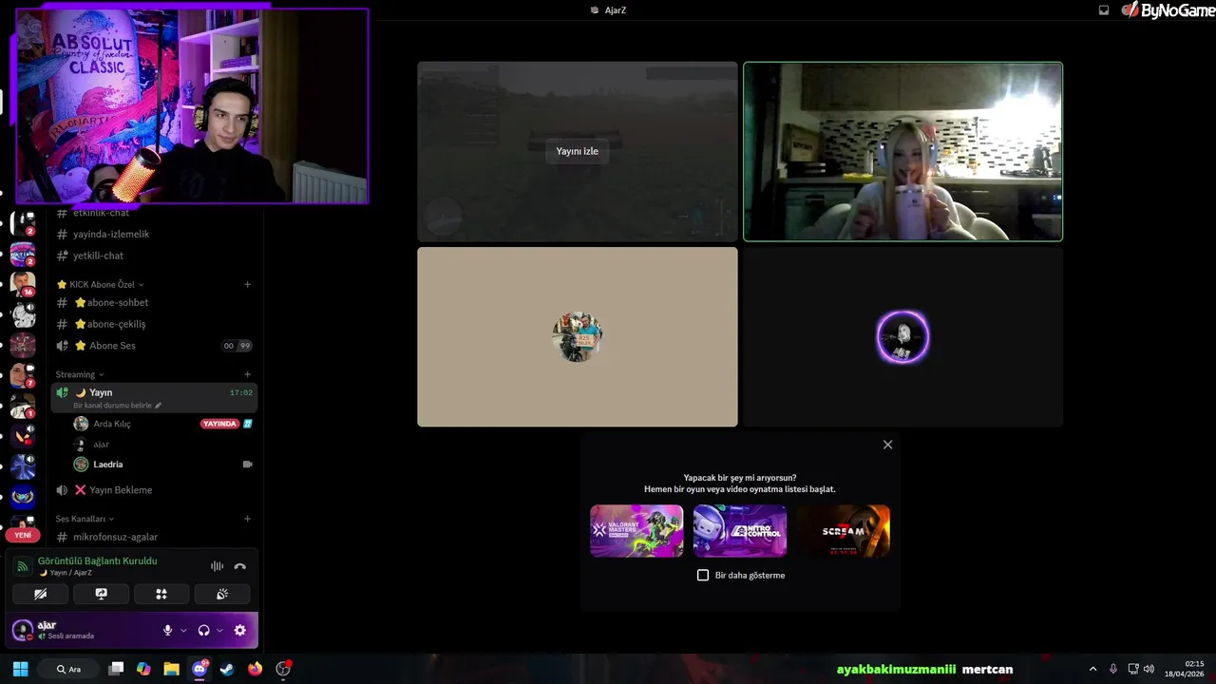Open the server icon with badge 16
This screenshot has width=1216, height=684.
pos(23,284)
